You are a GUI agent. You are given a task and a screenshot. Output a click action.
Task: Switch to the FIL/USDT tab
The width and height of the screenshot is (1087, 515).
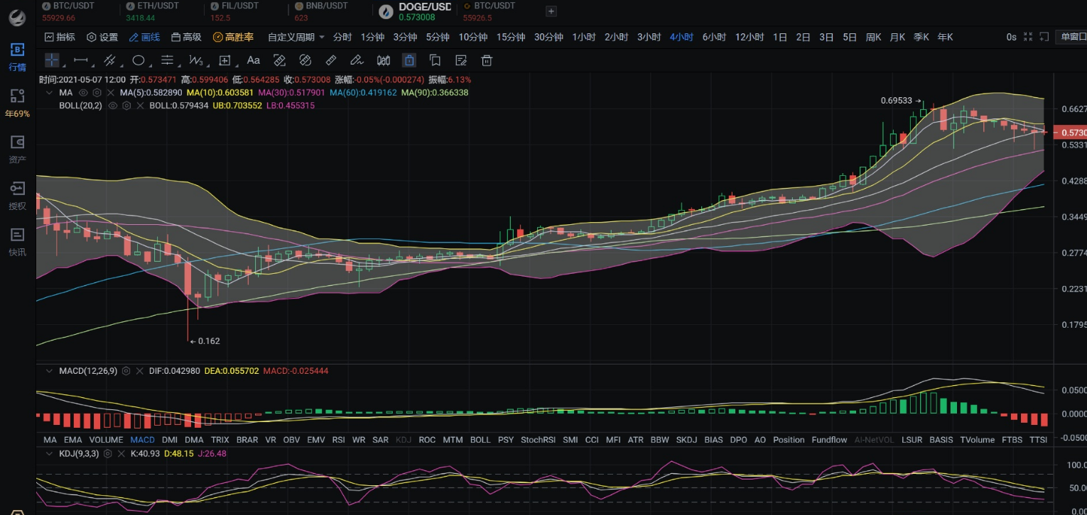(236, 11)
